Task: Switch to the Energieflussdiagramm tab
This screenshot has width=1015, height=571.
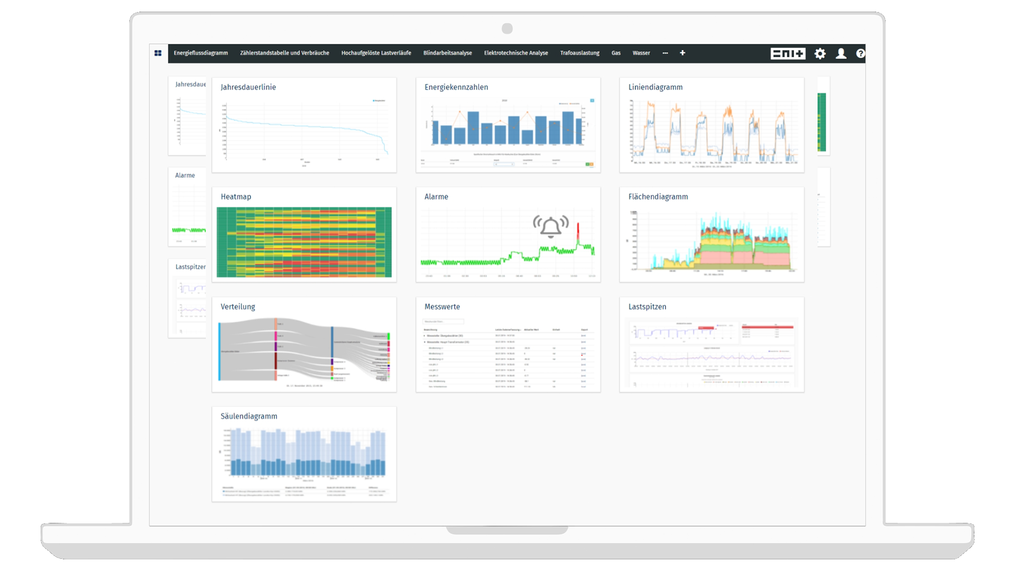Action: pos(200,53)
